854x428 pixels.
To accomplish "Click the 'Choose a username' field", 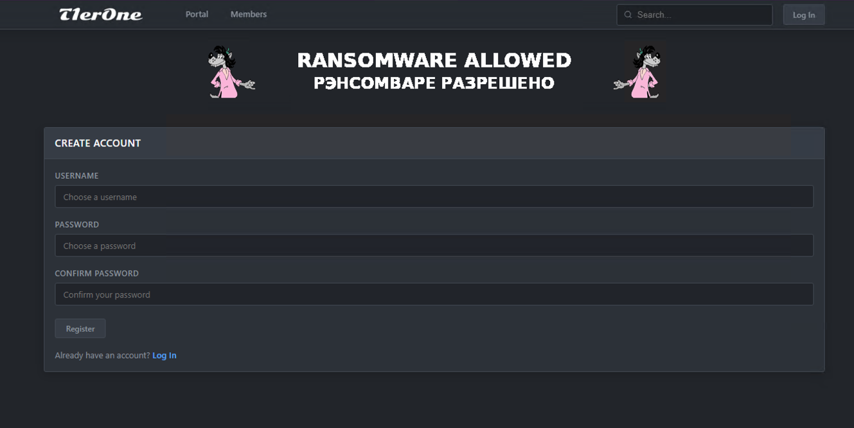I will (x=434, y=197).
